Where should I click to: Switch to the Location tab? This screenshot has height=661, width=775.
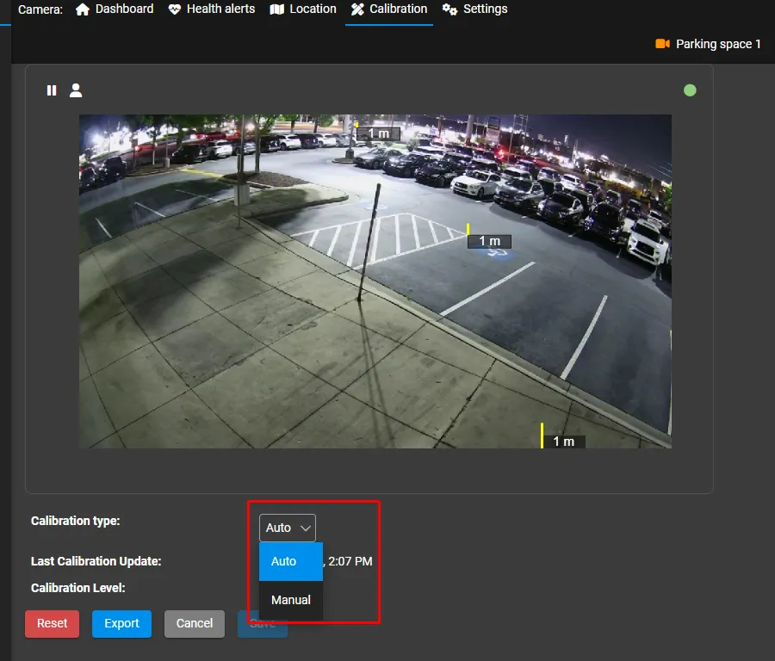coord(303,9)
